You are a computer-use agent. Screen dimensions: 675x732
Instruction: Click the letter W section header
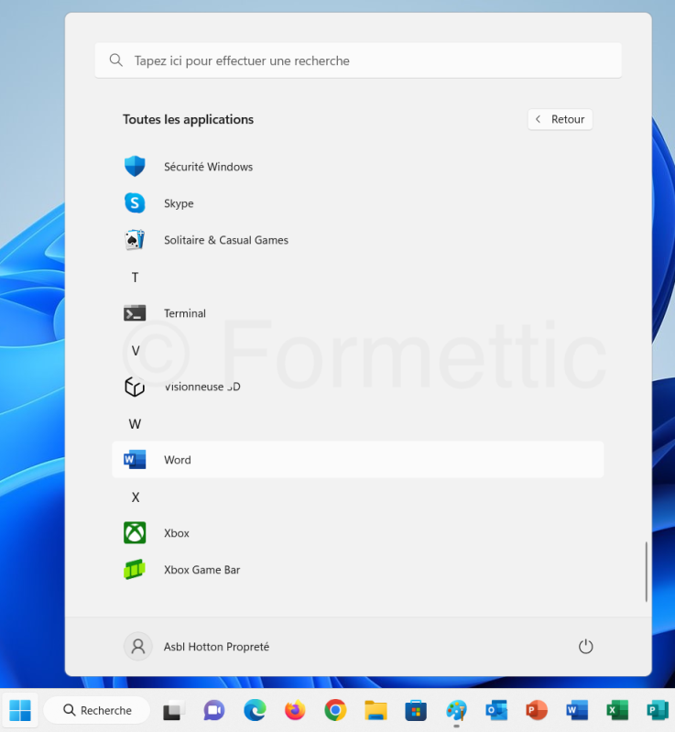(135, 424)
